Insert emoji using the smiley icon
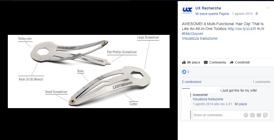The height and width of the screenshot is (140, 274). click(246, 115)
